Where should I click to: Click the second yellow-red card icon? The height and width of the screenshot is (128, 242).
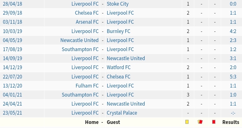(200, 122)
